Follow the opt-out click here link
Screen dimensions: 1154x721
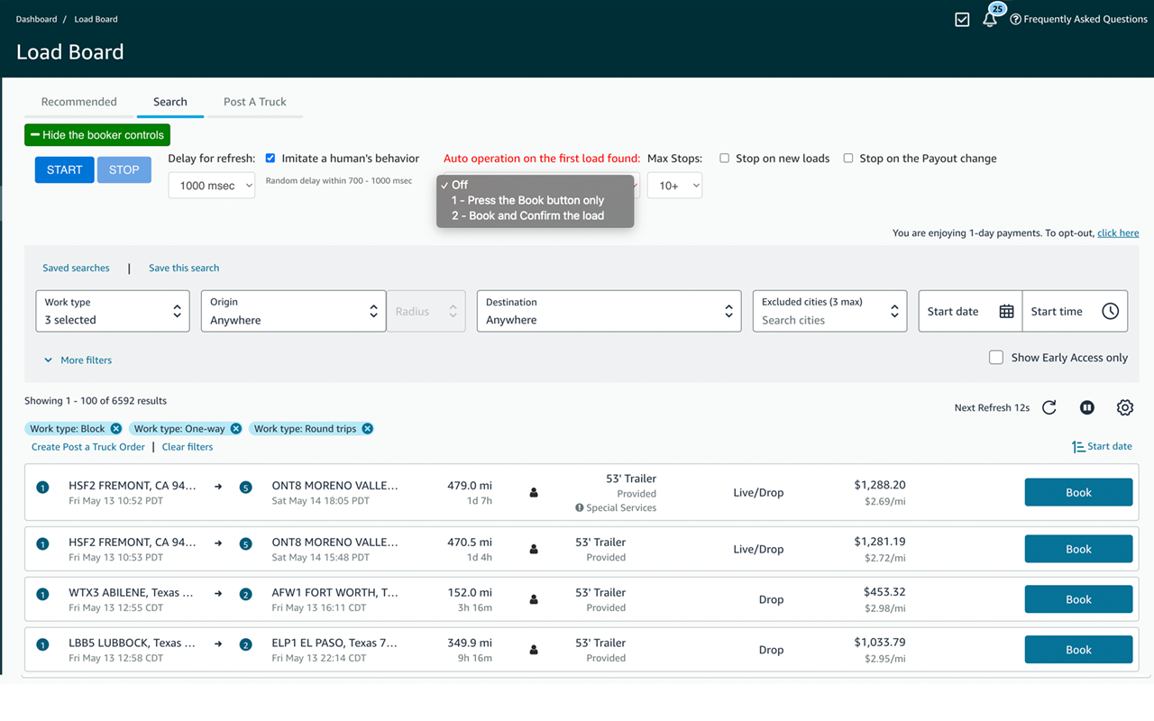pyautogui.click(x=1118, y=233)
